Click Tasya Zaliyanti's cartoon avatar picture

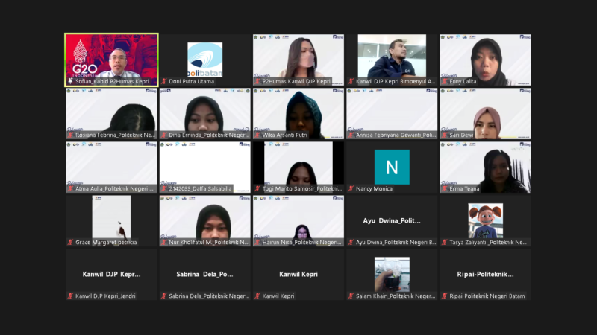click(x=485, y=220)
